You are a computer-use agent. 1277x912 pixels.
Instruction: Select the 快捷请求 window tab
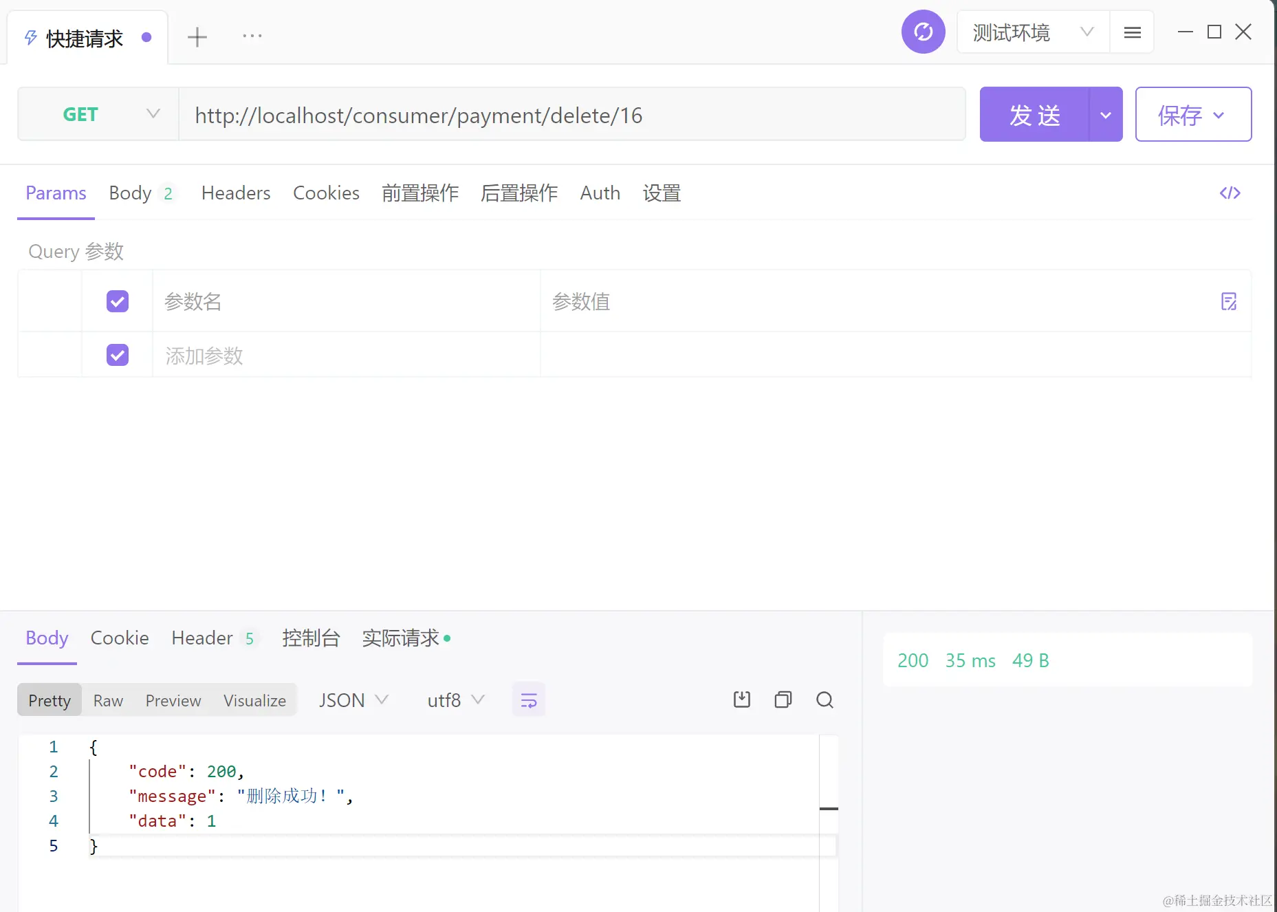point(87,38)
